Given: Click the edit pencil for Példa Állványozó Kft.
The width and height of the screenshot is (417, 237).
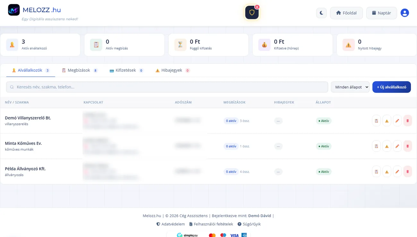Looking at the screenshot, I should coord(397,172).
